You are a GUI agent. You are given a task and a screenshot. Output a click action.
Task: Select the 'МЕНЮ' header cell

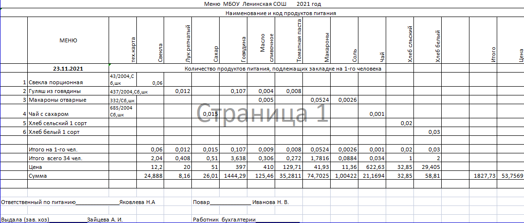(x=68, y=40)
